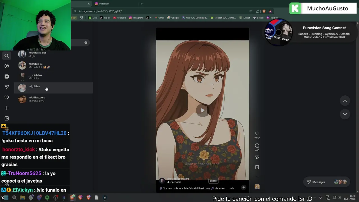Image resolution: width=359 pixels, height=202 pixels.
Task: Open the alexandreperezart profile link
Action: [178, 179]
